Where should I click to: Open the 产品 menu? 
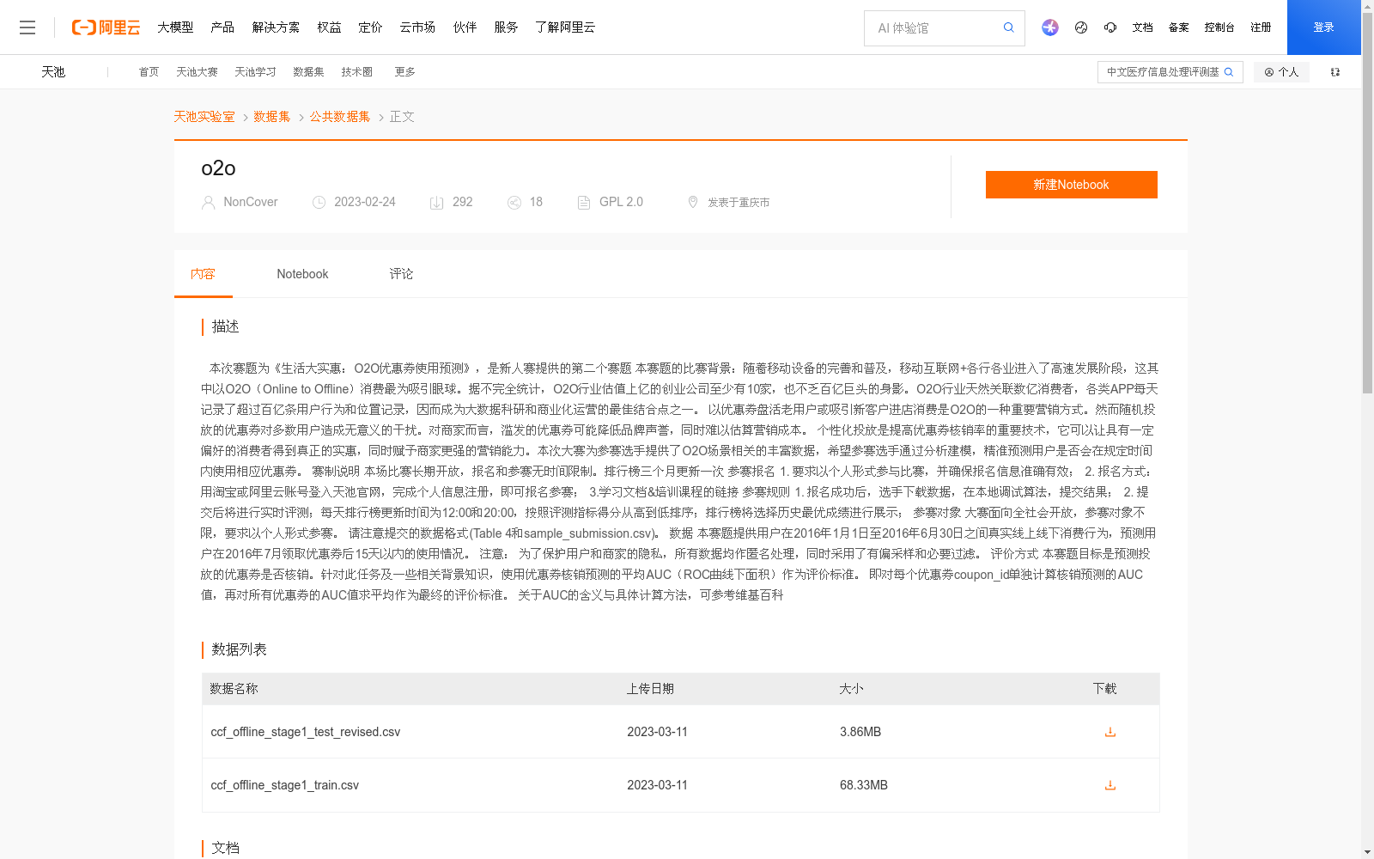tap(222, 27)
